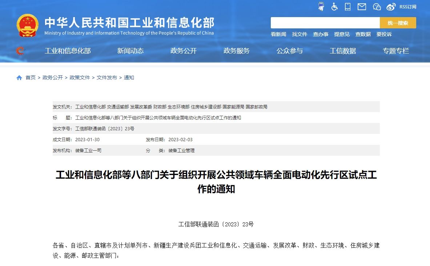Image resolution: width=430 pixels, height=266 pixels.
Task: Click 通知 in the breadcrumb
Action: click(x=129, y=78)
